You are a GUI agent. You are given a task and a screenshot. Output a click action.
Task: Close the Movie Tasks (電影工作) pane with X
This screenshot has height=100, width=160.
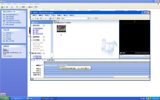[x=51, y=23]
